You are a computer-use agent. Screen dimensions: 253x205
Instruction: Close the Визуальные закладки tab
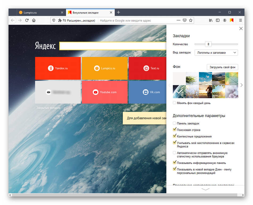(x=111, y=13)
